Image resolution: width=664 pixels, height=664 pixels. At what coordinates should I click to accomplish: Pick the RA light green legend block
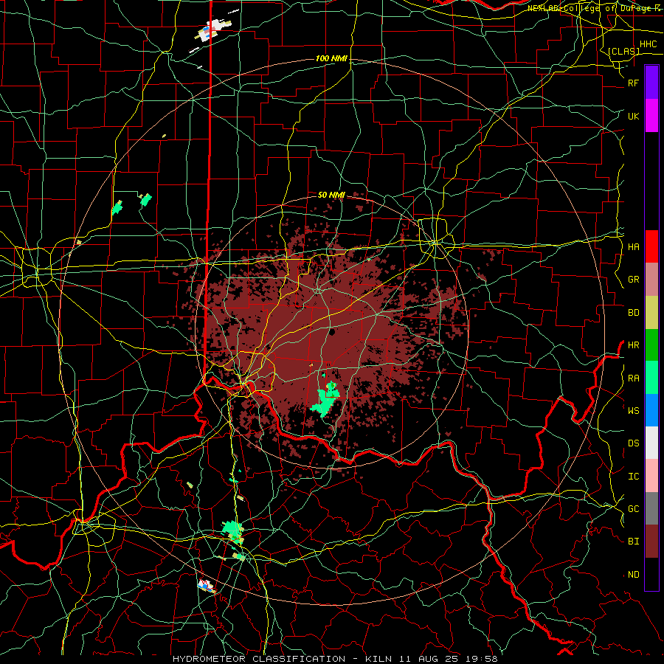pyautogui.click(x=651, y=378)
